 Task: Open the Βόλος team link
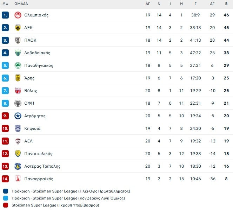pyautogui.click(x=31, y=91)
